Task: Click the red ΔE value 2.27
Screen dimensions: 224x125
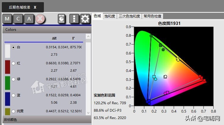Action: click(x=54, y=70)
